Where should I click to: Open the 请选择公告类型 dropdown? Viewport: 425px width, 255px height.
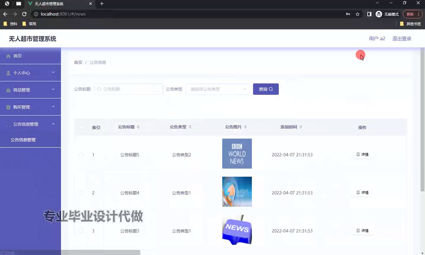click(x=218, y=89)
